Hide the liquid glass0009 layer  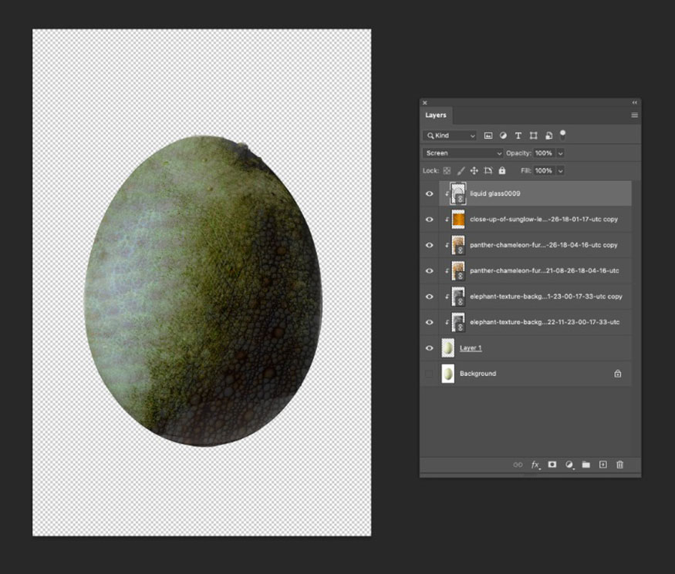pyautogui.click(x=429, y=193)
